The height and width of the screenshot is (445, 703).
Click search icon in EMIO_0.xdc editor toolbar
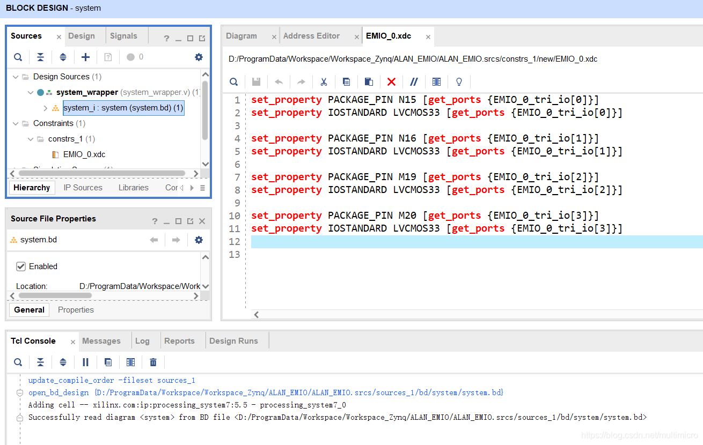pos(234,82)
